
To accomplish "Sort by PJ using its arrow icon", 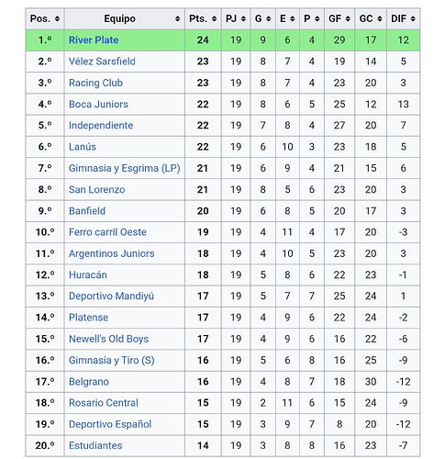I will (x=243, y=19).
